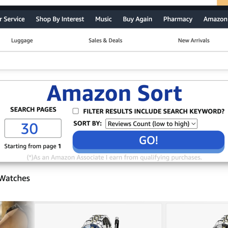
Task: Click the Customer Service nav link
Action: pyautogui.click(x=13, y=19)
